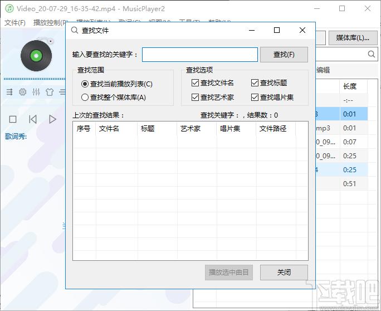Click the playlist menu icon

9,92
